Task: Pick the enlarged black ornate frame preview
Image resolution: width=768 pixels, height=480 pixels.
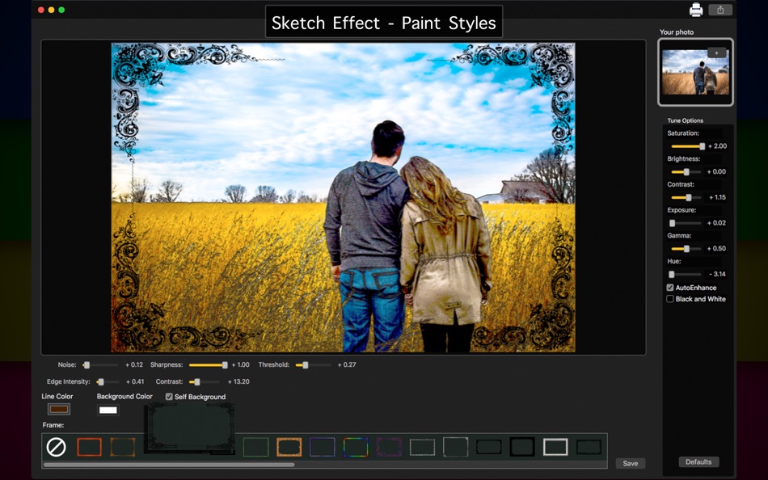Action: click(x=189, y=427)
